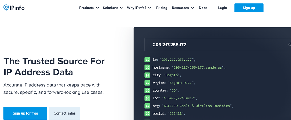Viewport: 291px width, 120px height.
Task: Expand the Why IPinfo? chevron arrow
Action: (150, 8)
